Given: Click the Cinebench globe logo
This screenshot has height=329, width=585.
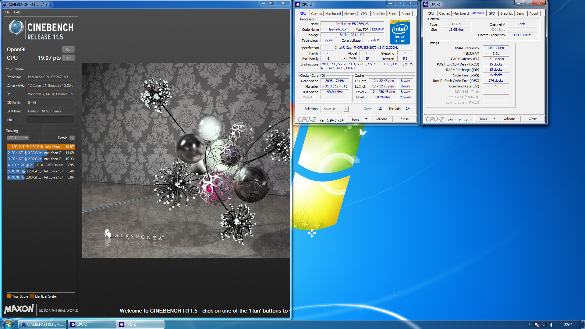Looking at the screenshot, I should [16, 27].
